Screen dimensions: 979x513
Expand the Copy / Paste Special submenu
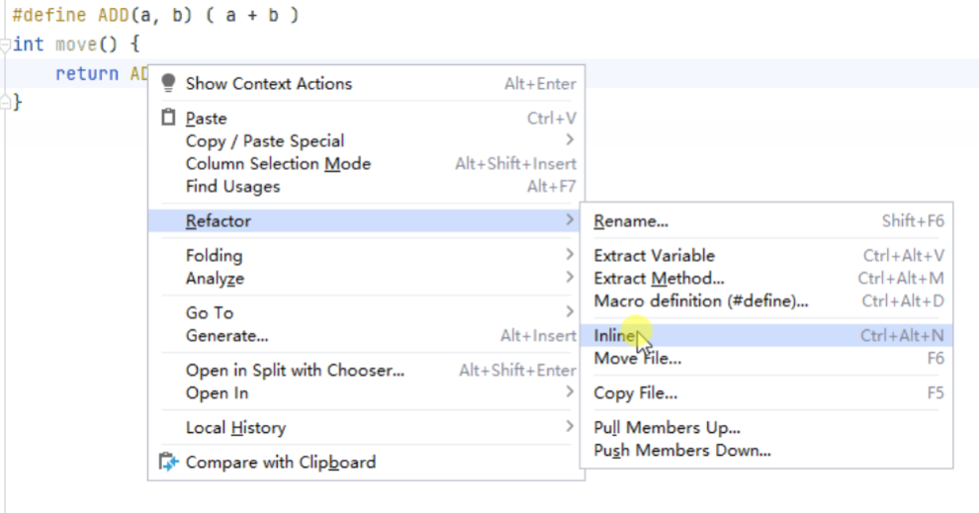[x=569, y=140]
